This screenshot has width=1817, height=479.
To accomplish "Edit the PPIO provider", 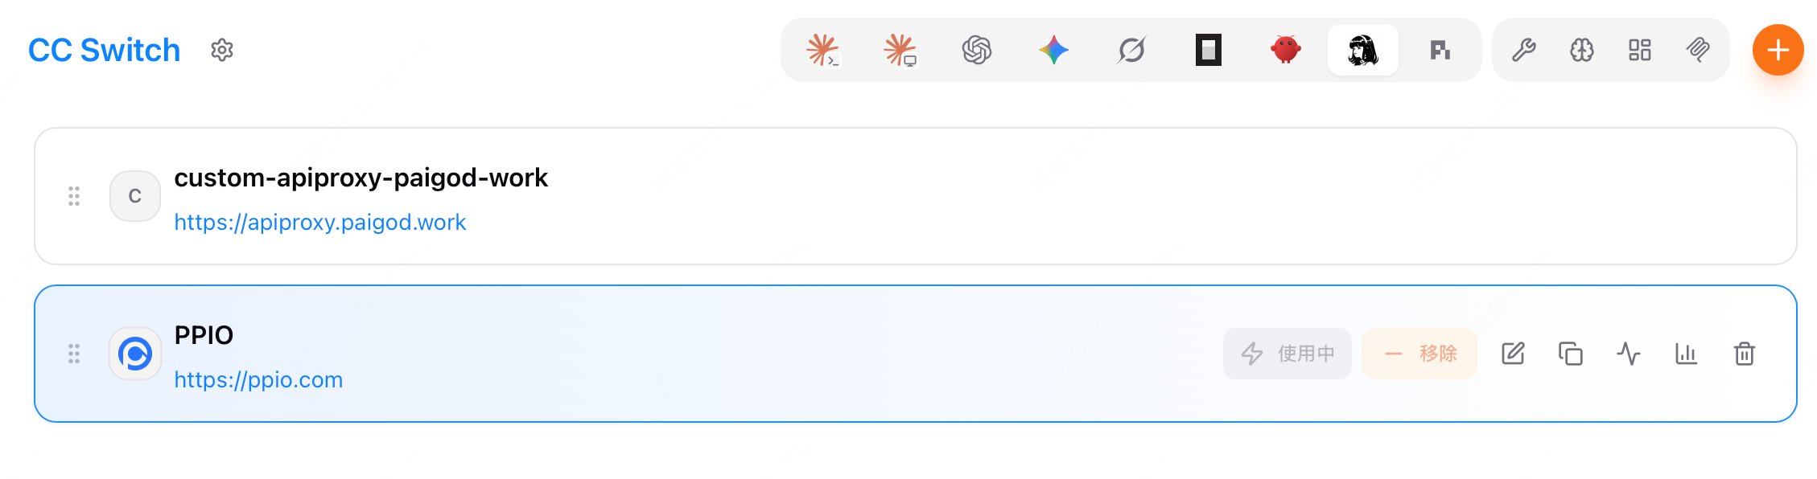I will pos(1513,354).
